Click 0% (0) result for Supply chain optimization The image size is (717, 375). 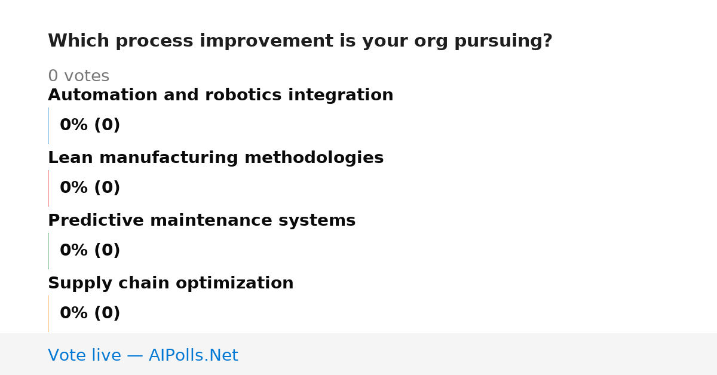[x=90, y=313]
